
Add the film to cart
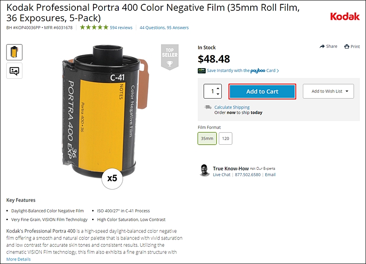(262, 91)
